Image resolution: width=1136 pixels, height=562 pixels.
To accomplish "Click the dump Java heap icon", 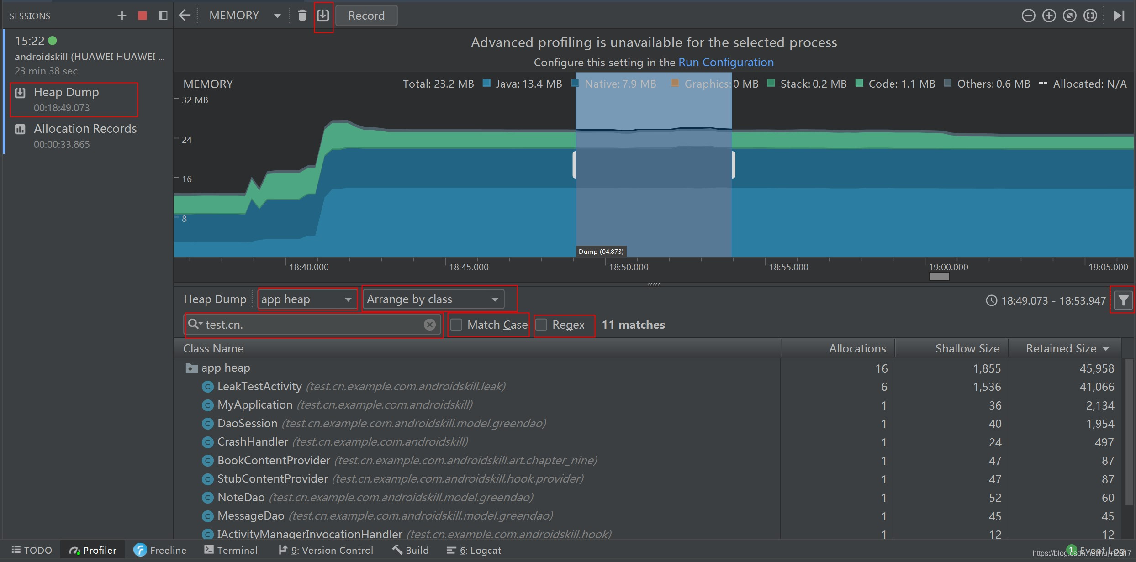I will point(323,16).
